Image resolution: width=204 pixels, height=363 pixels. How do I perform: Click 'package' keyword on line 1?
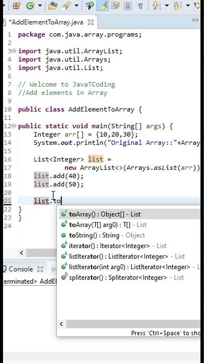coord(31,35)
